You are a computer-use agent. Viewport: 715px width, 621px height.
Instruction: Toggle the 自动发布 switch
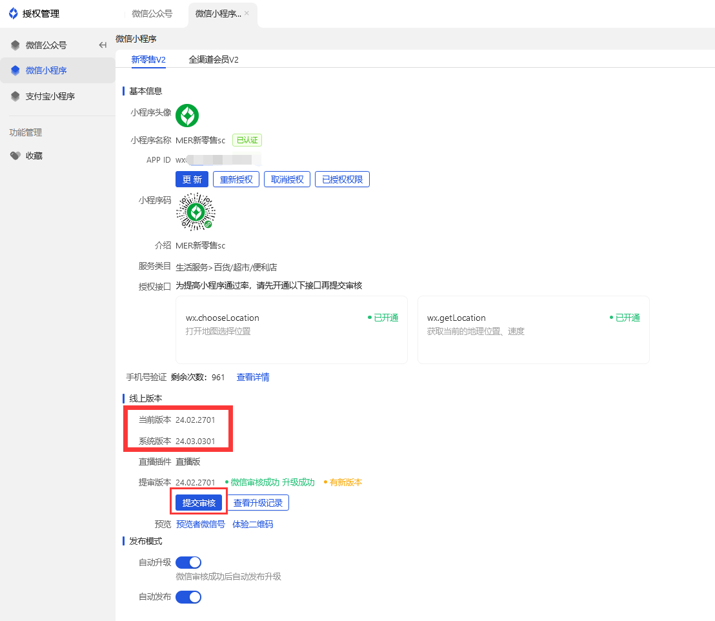[188, 597]
